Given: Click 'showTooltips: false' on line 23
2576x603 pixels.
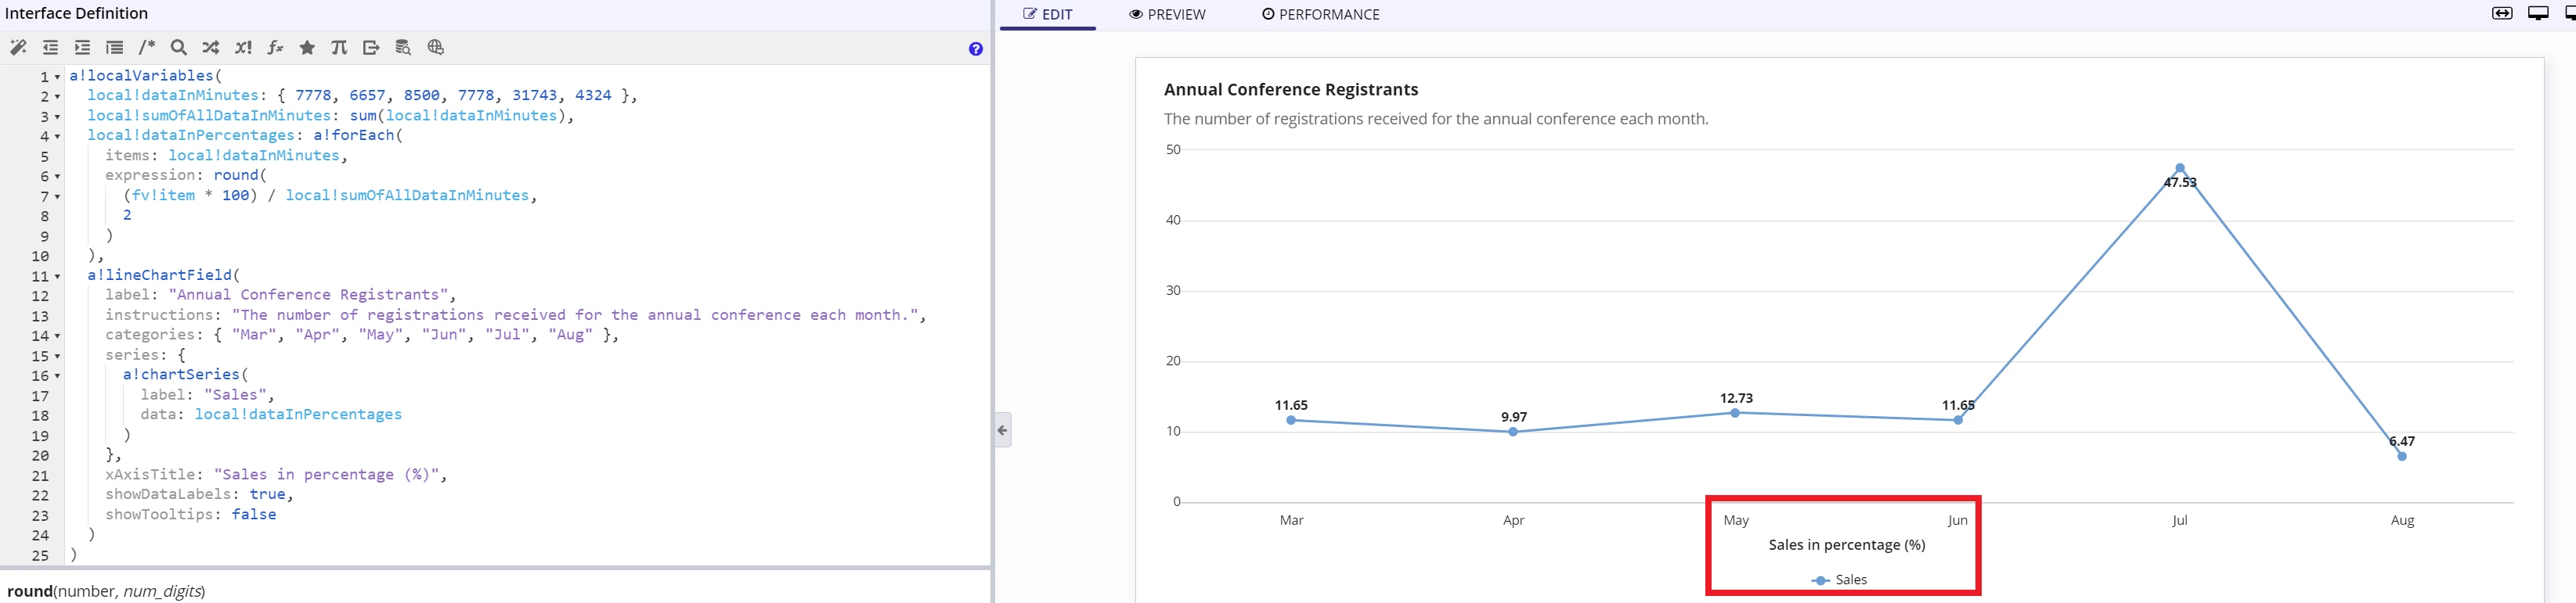Looking at the screenshot, I should (190, 515).
